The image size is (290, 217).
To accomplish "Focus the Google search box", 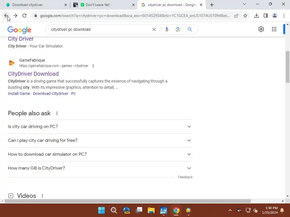I will coord(101,29).
